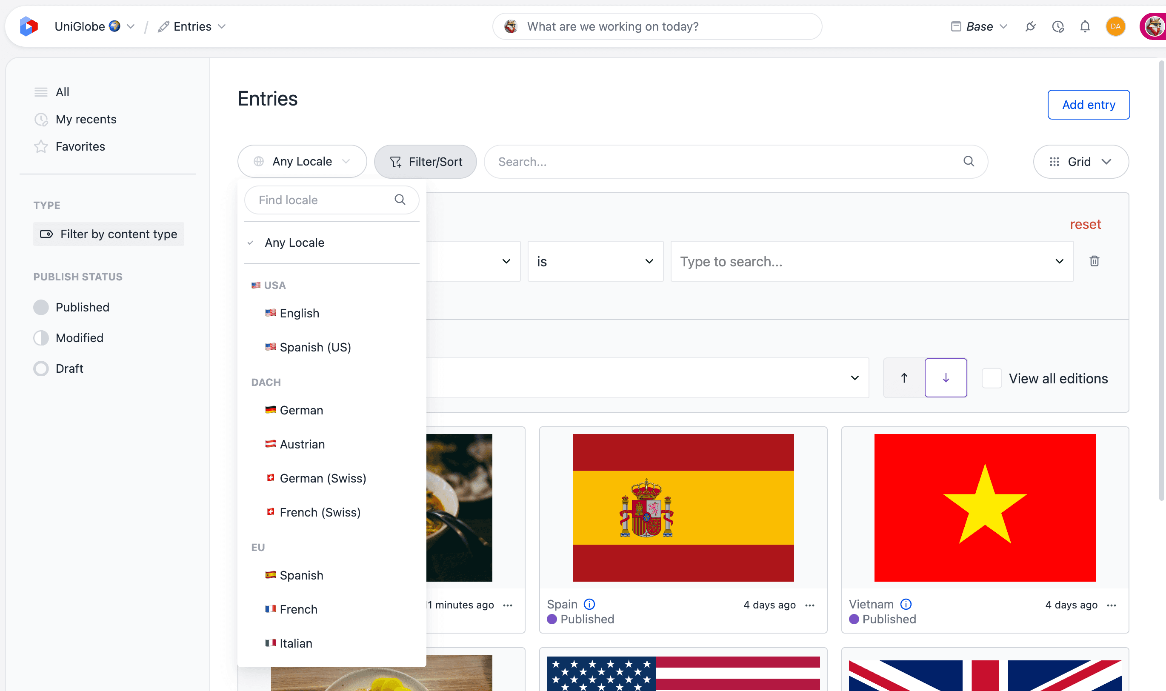The height and width of the screenshot is (691, 1166).
Task: Click the app logo icon
Action: 29,26
